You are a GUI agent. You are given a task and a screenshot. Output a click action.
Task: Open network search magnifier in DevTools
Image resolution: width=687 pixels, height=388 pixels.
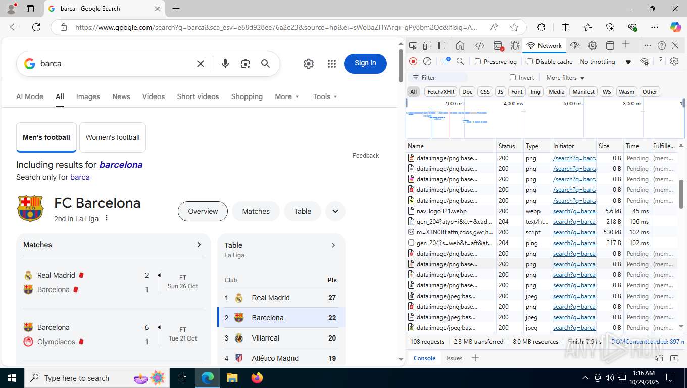[460, 61]
